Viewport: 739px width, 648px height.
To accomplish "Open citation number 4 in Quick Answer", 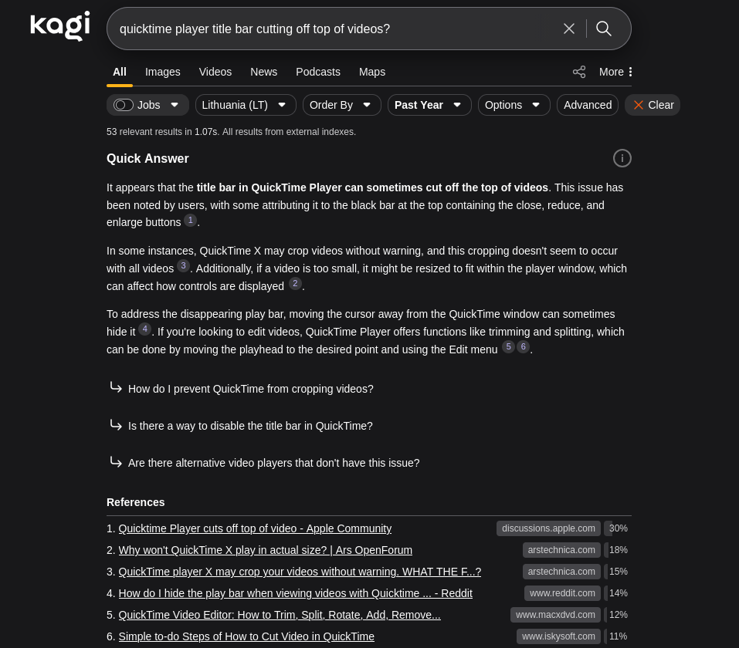I will [145, 329].
